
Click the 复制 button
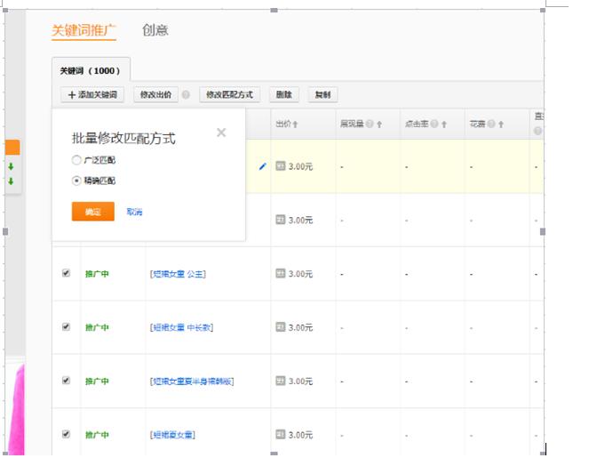322,95
